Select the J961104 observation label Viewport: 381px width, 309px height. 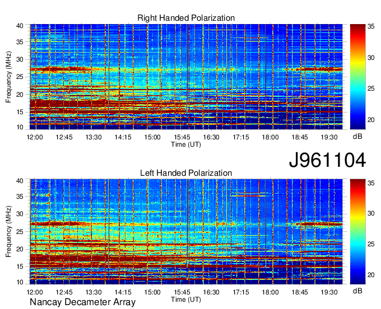(x=327, y=160)
